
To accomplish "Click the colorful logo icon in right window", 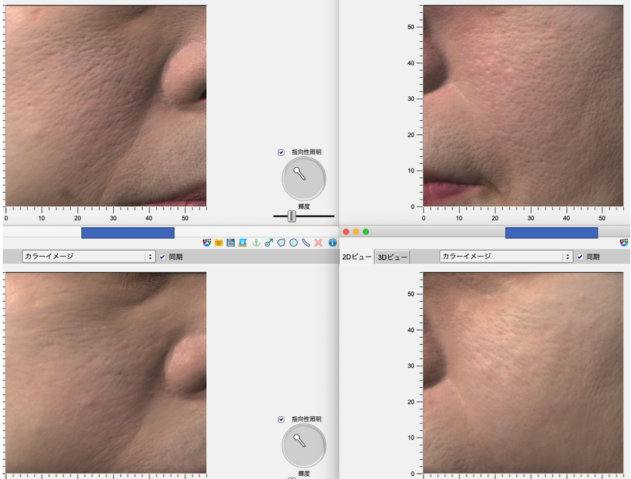I will pos(623,243).
